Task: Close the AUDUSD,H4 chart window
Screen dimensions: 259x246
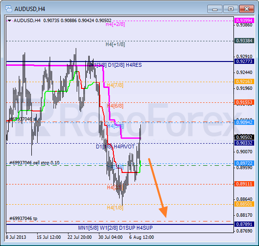Action: click(246, 9)
